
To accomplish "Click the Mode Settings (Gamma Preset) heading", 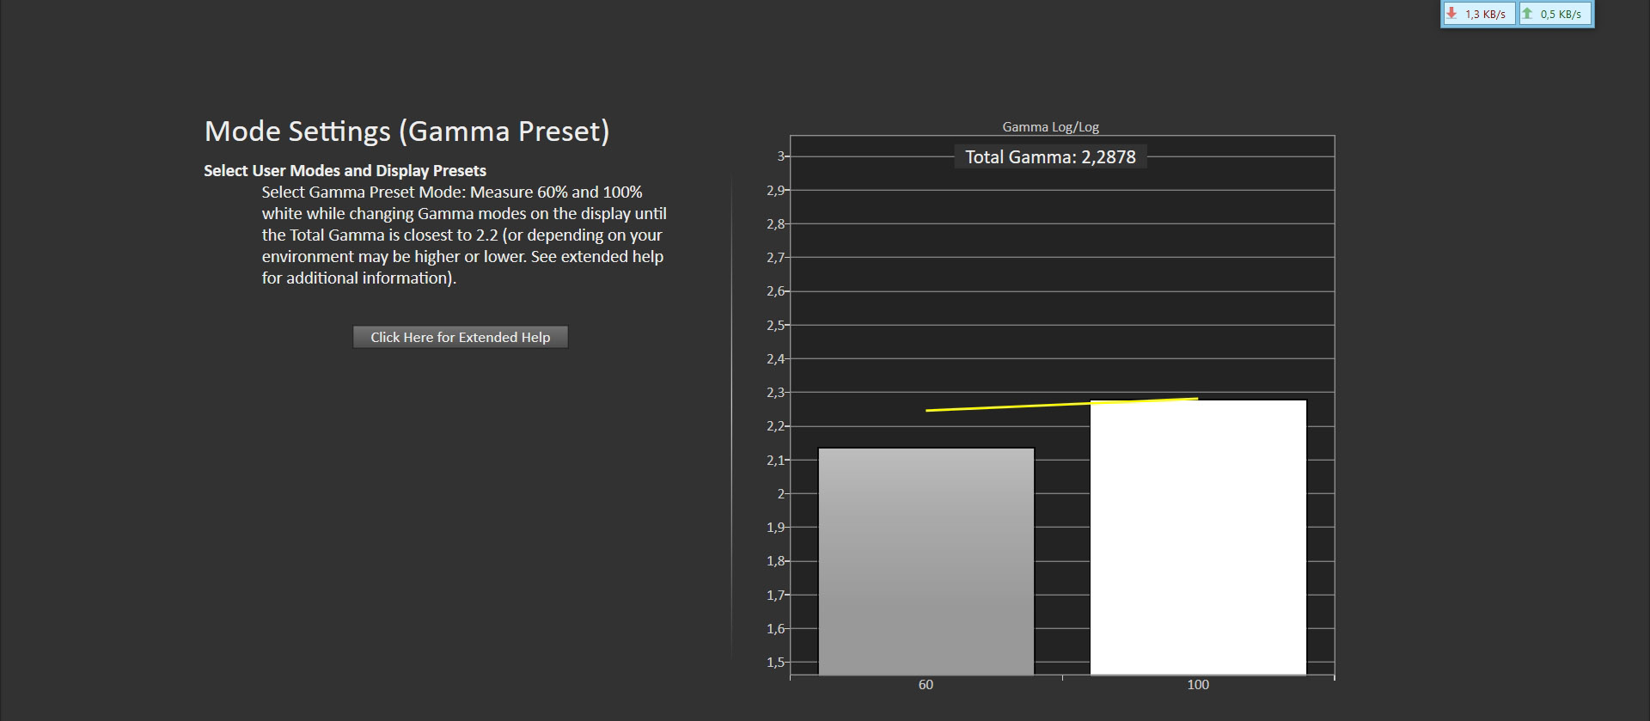I will tap(406, 131).
